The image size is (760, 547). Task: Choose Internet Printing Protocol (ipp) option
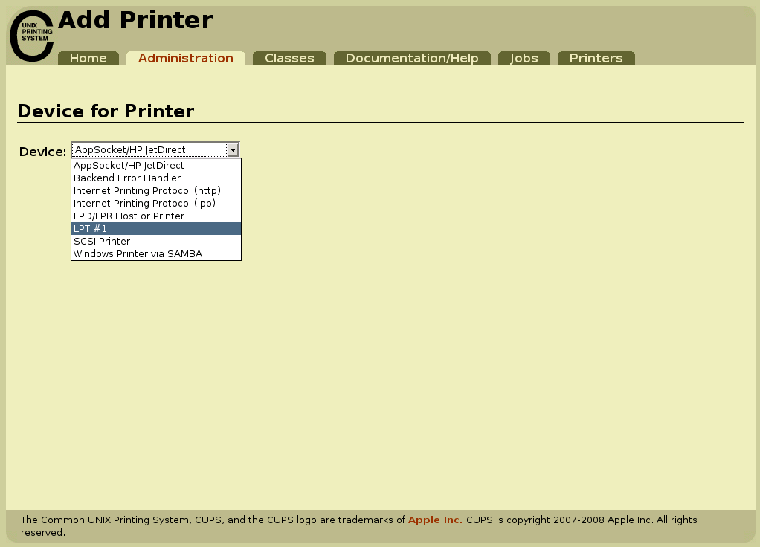(143, 203)
